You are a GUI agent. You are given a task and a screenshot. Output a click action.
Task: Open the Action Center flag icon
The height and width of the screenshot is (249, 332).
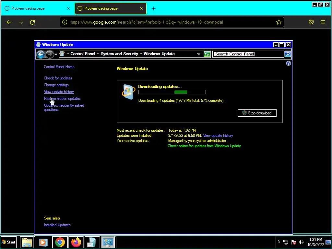coord(293,243)
